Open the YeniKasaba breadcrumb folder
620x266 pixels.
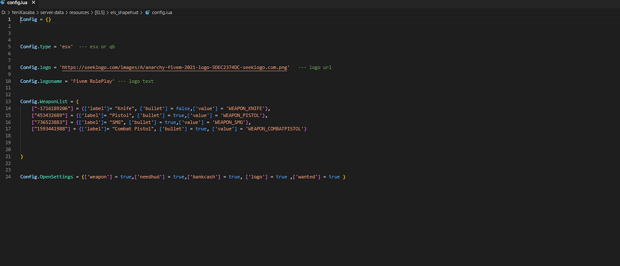[22, 13]
